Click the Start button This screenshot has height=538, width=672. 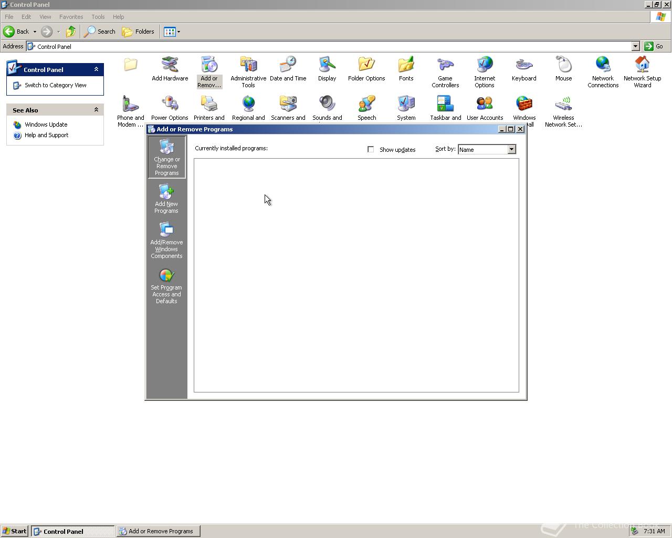tap(15, 531)
